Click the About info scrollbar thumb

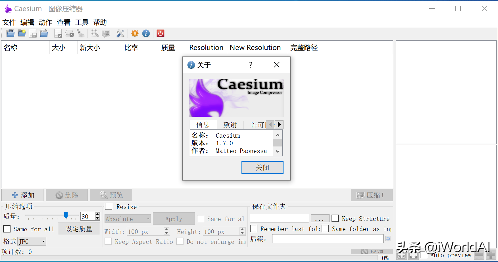click(278, 143)
